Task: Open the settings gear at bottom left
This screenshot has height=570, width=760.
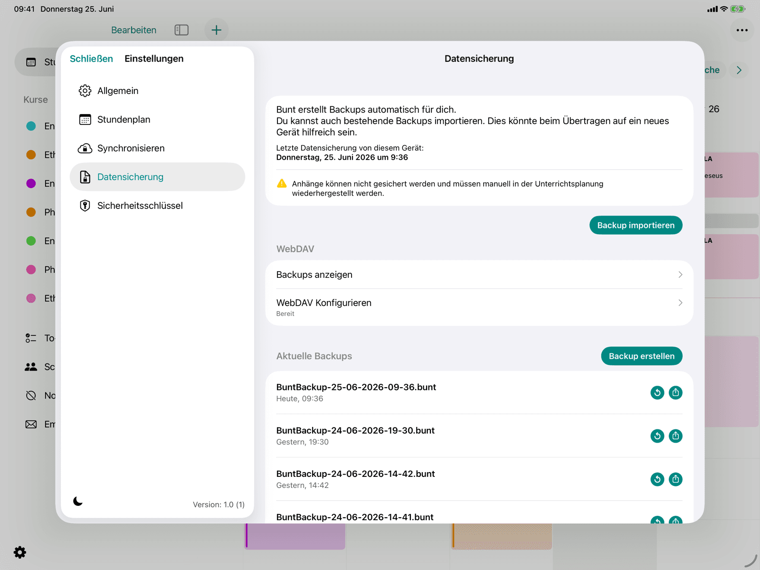Action: click(x=20, y=552)
